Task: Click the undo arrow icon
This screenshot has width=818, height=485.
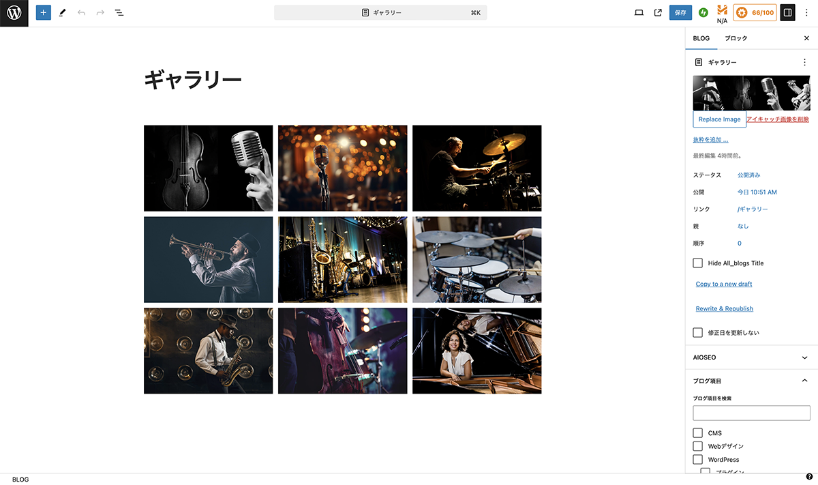Action: point(81,13)
